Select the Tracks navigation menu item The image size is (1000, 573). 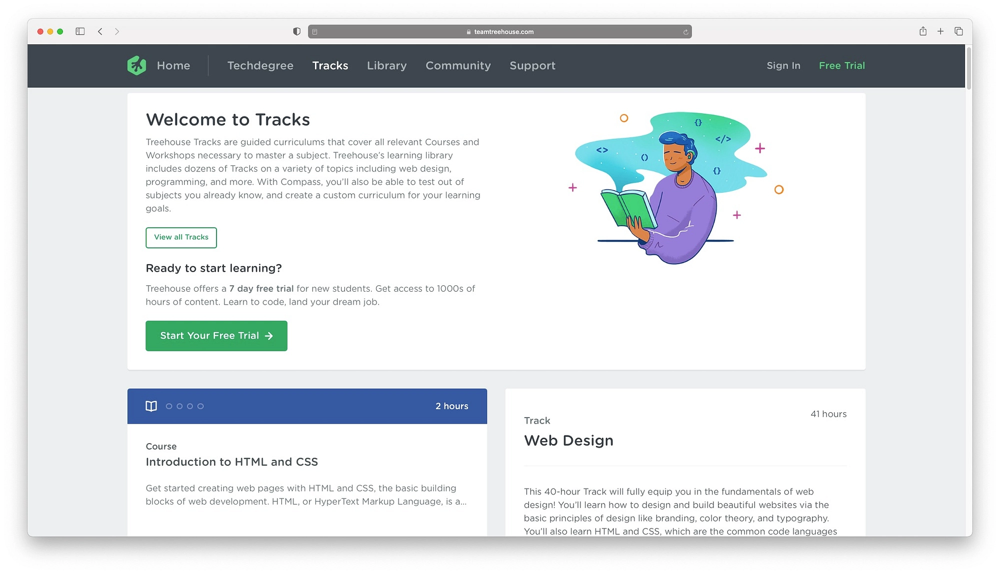click(330, 65)
